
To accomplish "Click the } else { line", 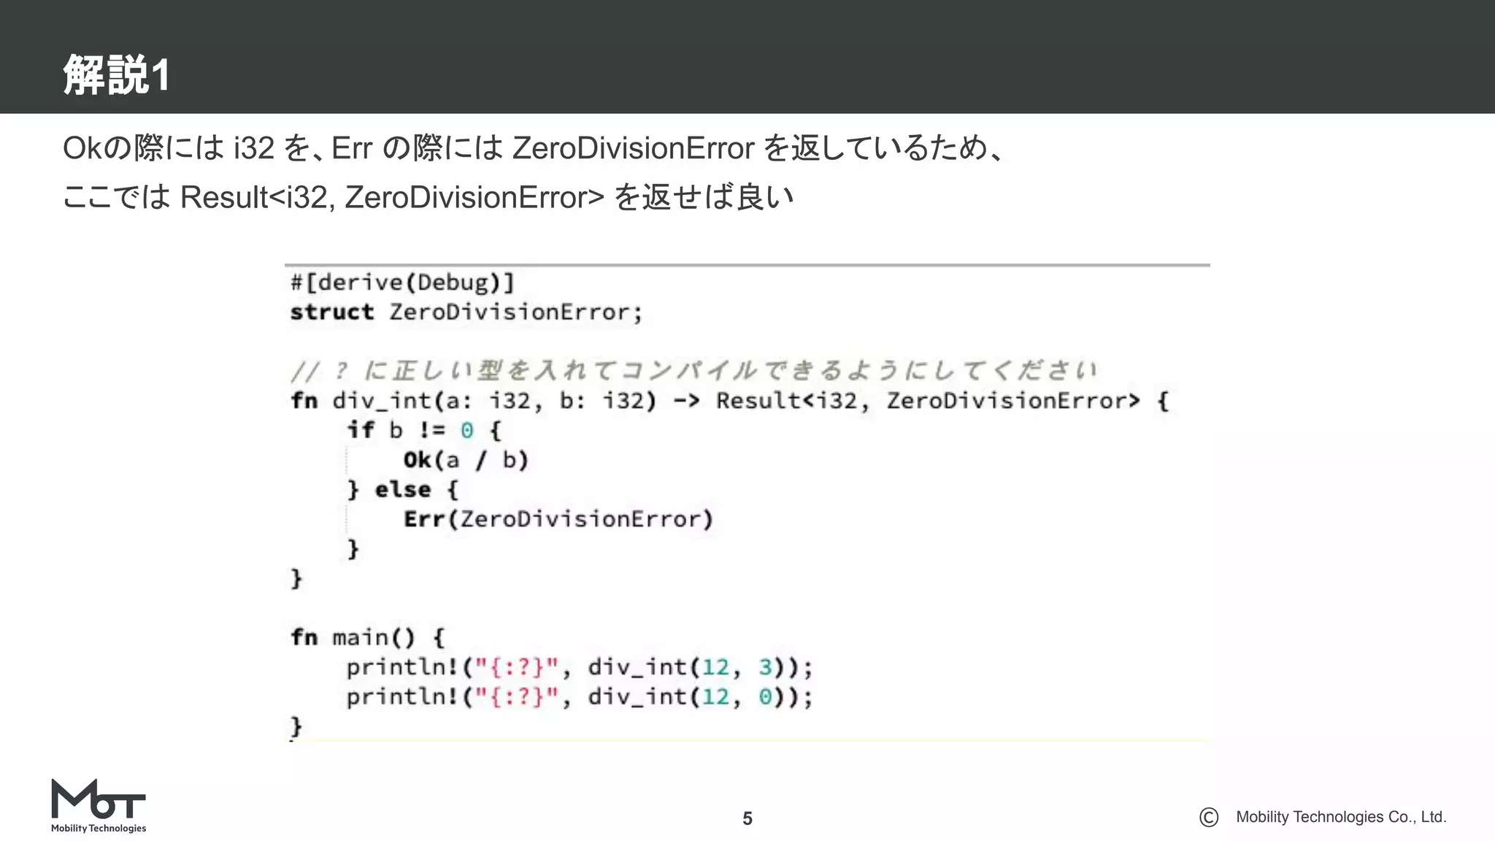I will 402,490.
